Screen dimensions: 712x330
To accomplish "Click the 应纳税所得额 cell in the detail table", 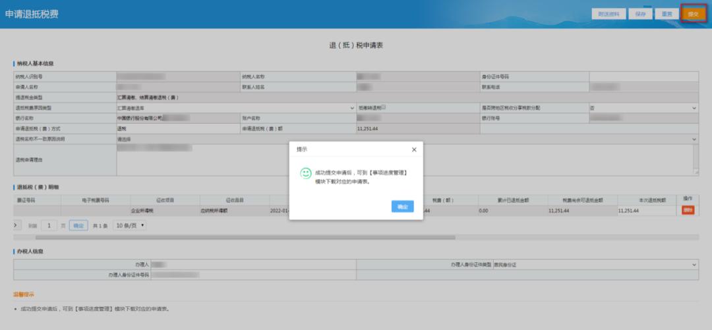I will point(234,211).
